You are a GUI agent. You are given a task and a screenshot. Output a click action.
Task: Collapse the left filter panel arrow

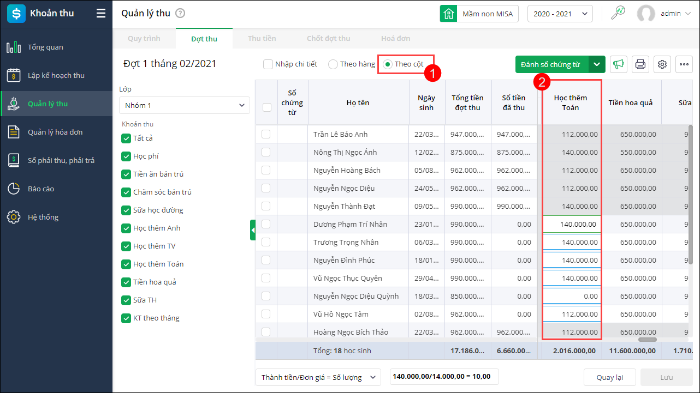tap(253, 231)
